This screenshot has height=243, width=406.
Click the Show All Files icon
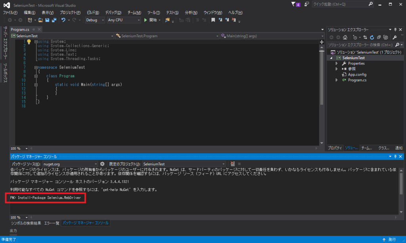click(385, 38)
